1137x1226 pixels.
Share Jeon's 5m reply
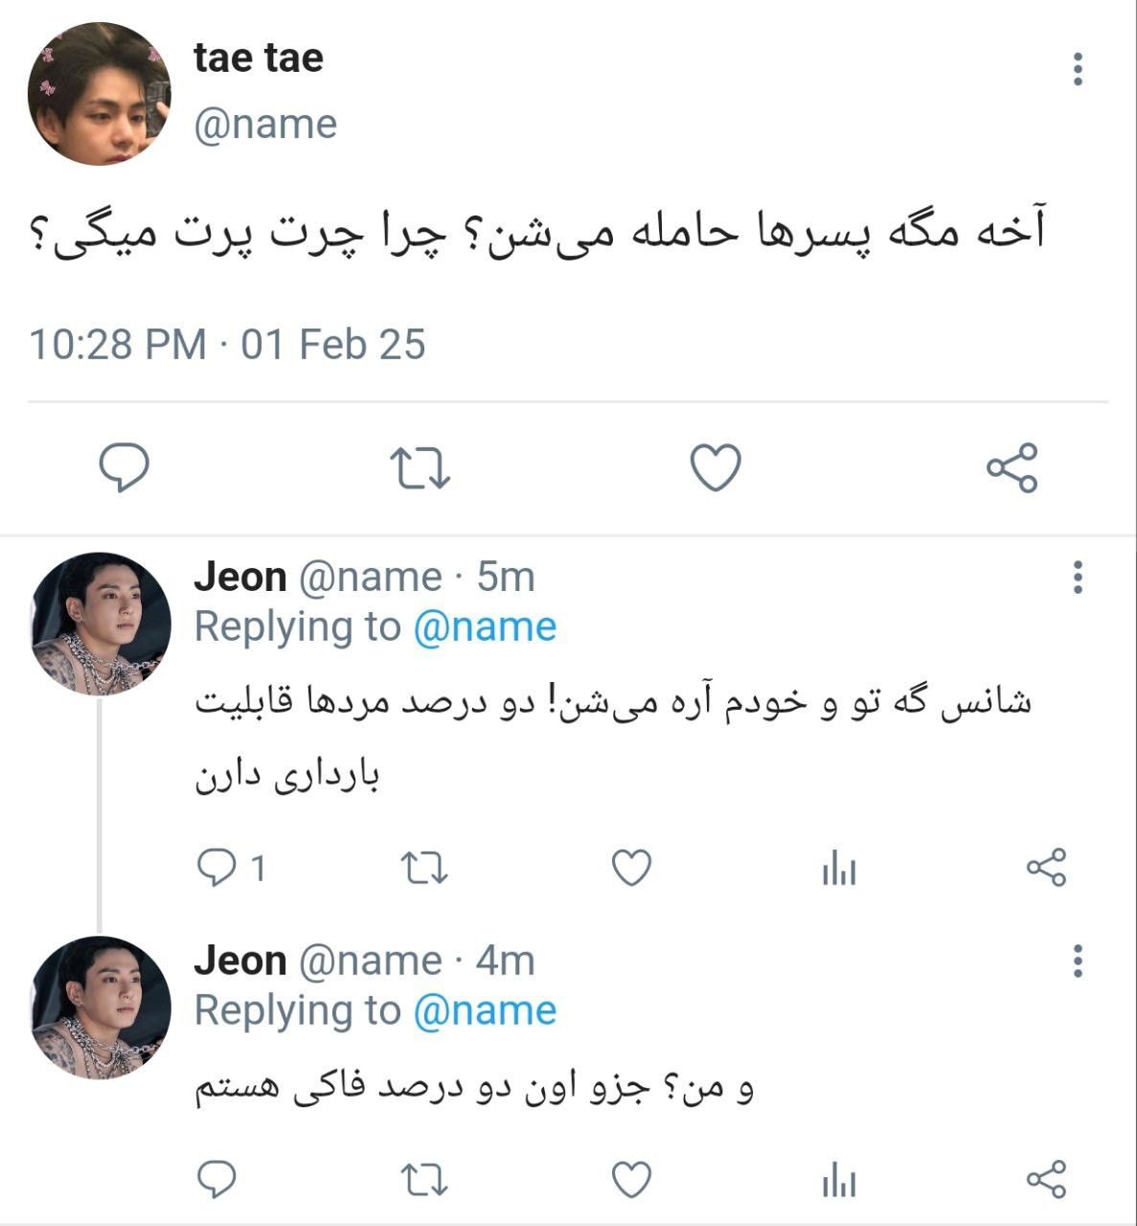coord(1045,868)
